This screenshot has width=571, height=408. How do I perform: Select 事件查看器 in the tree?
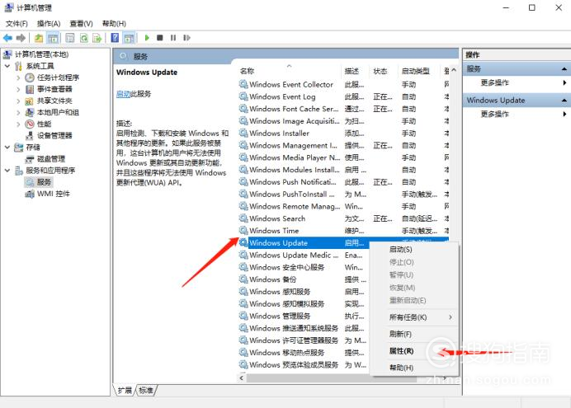pyautogui.click(x=54, y=89)
